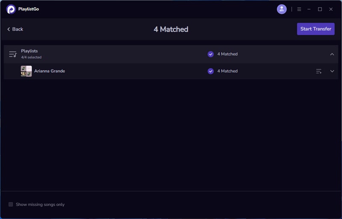
Task: Minimize the PlaylistGo window
Action: [309, 9]
